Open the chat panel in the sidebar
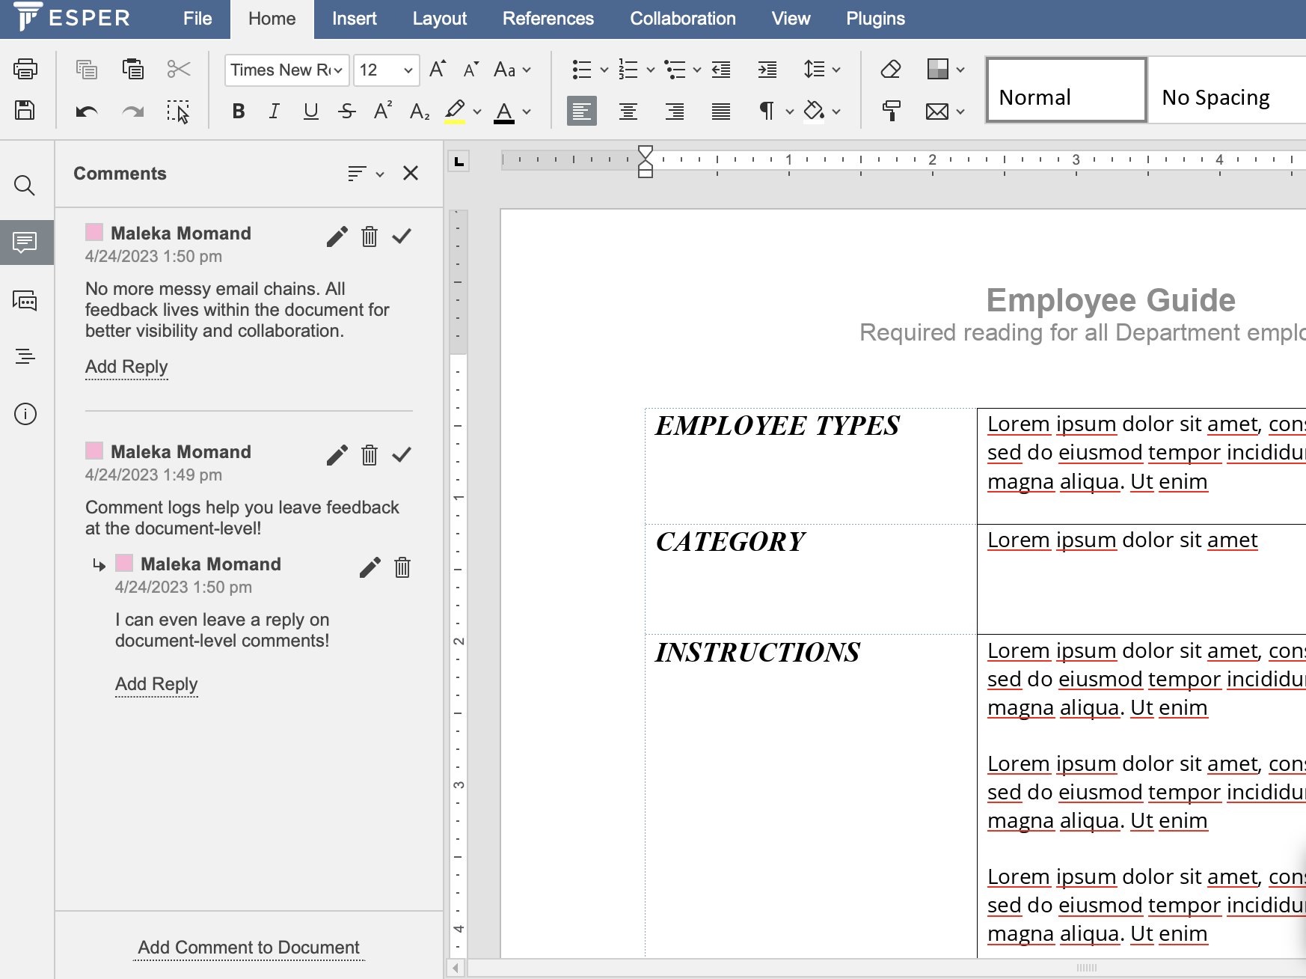 [x=25, y=300]
